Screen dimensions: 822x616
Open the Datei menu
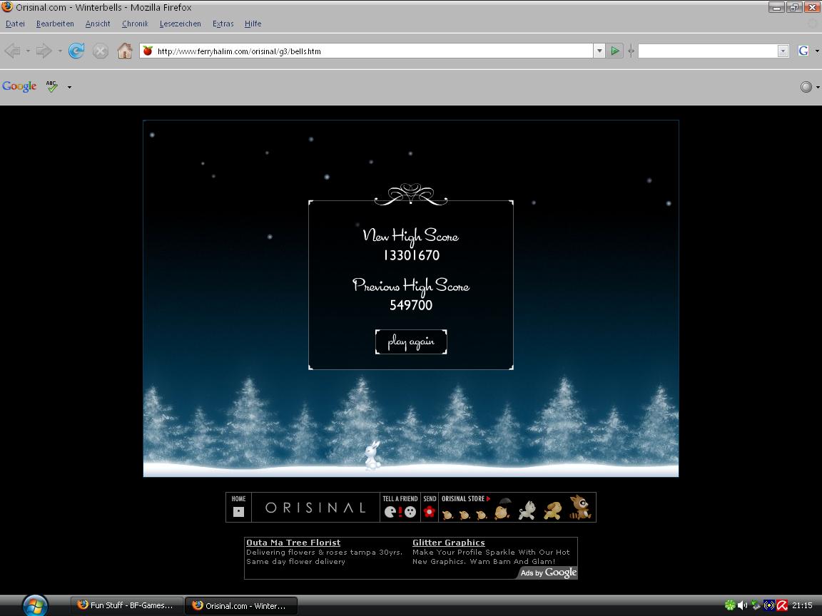pyautogui.click(x=15, y=24)
